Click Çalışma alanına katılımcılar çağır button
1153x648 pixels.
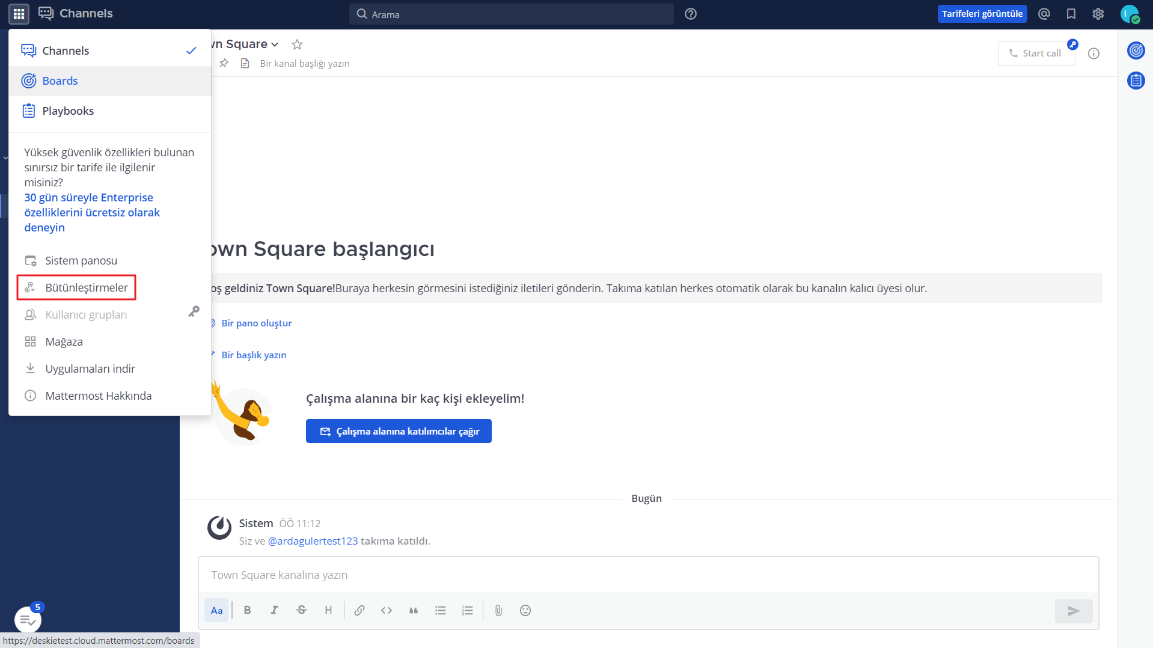coord(399,431)
